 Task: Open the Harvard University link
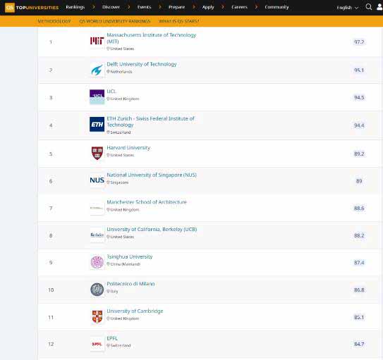point(128,147)
